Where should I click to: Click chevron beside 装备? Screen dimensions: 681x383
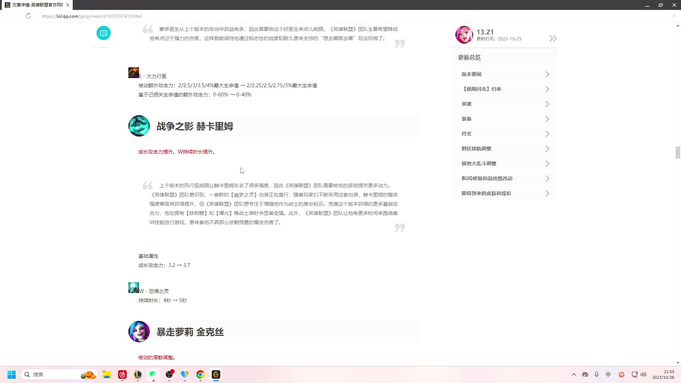pos(547,119)
